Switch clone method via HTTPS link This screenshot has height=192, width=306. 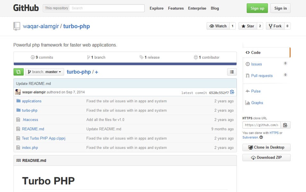click(274, 133)
